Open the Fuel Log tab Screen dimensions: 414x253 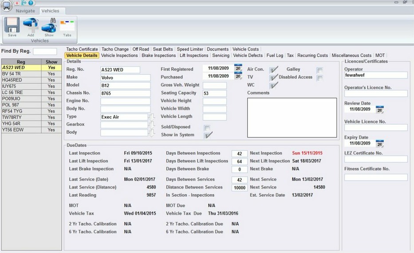coord(275,55)
